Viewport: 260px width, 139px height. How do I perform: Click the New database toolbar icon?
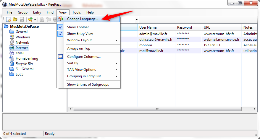tap(9, 19)
